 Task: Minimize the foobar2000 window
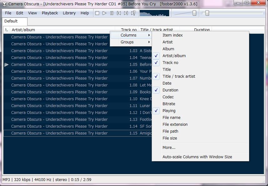tap(239, 2)
